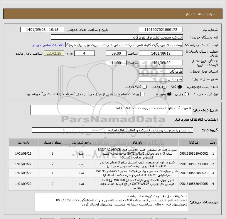
Task: Click the remaining time countdown 22:42:29
Action: click(54, 53)
